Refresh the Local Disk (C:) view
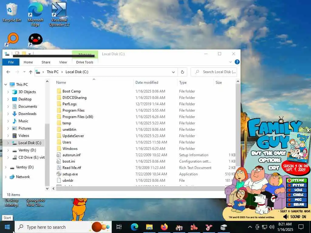Viewport: 311px width, 233px height. coord(183,72)
